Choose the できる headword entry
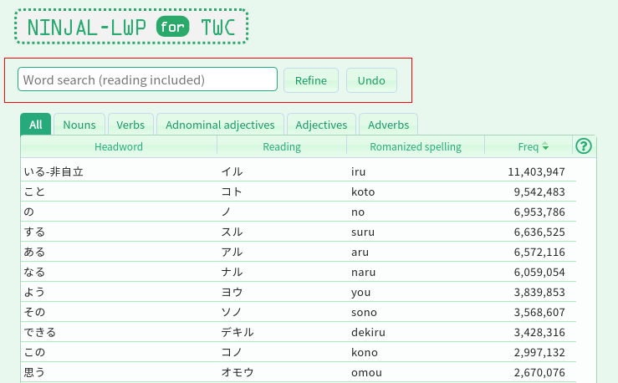618x383 pixels. 40,332
